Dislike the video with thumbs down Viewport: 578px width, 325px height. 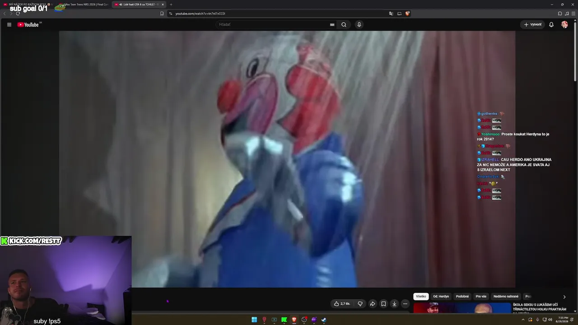[x=360, y=304]
